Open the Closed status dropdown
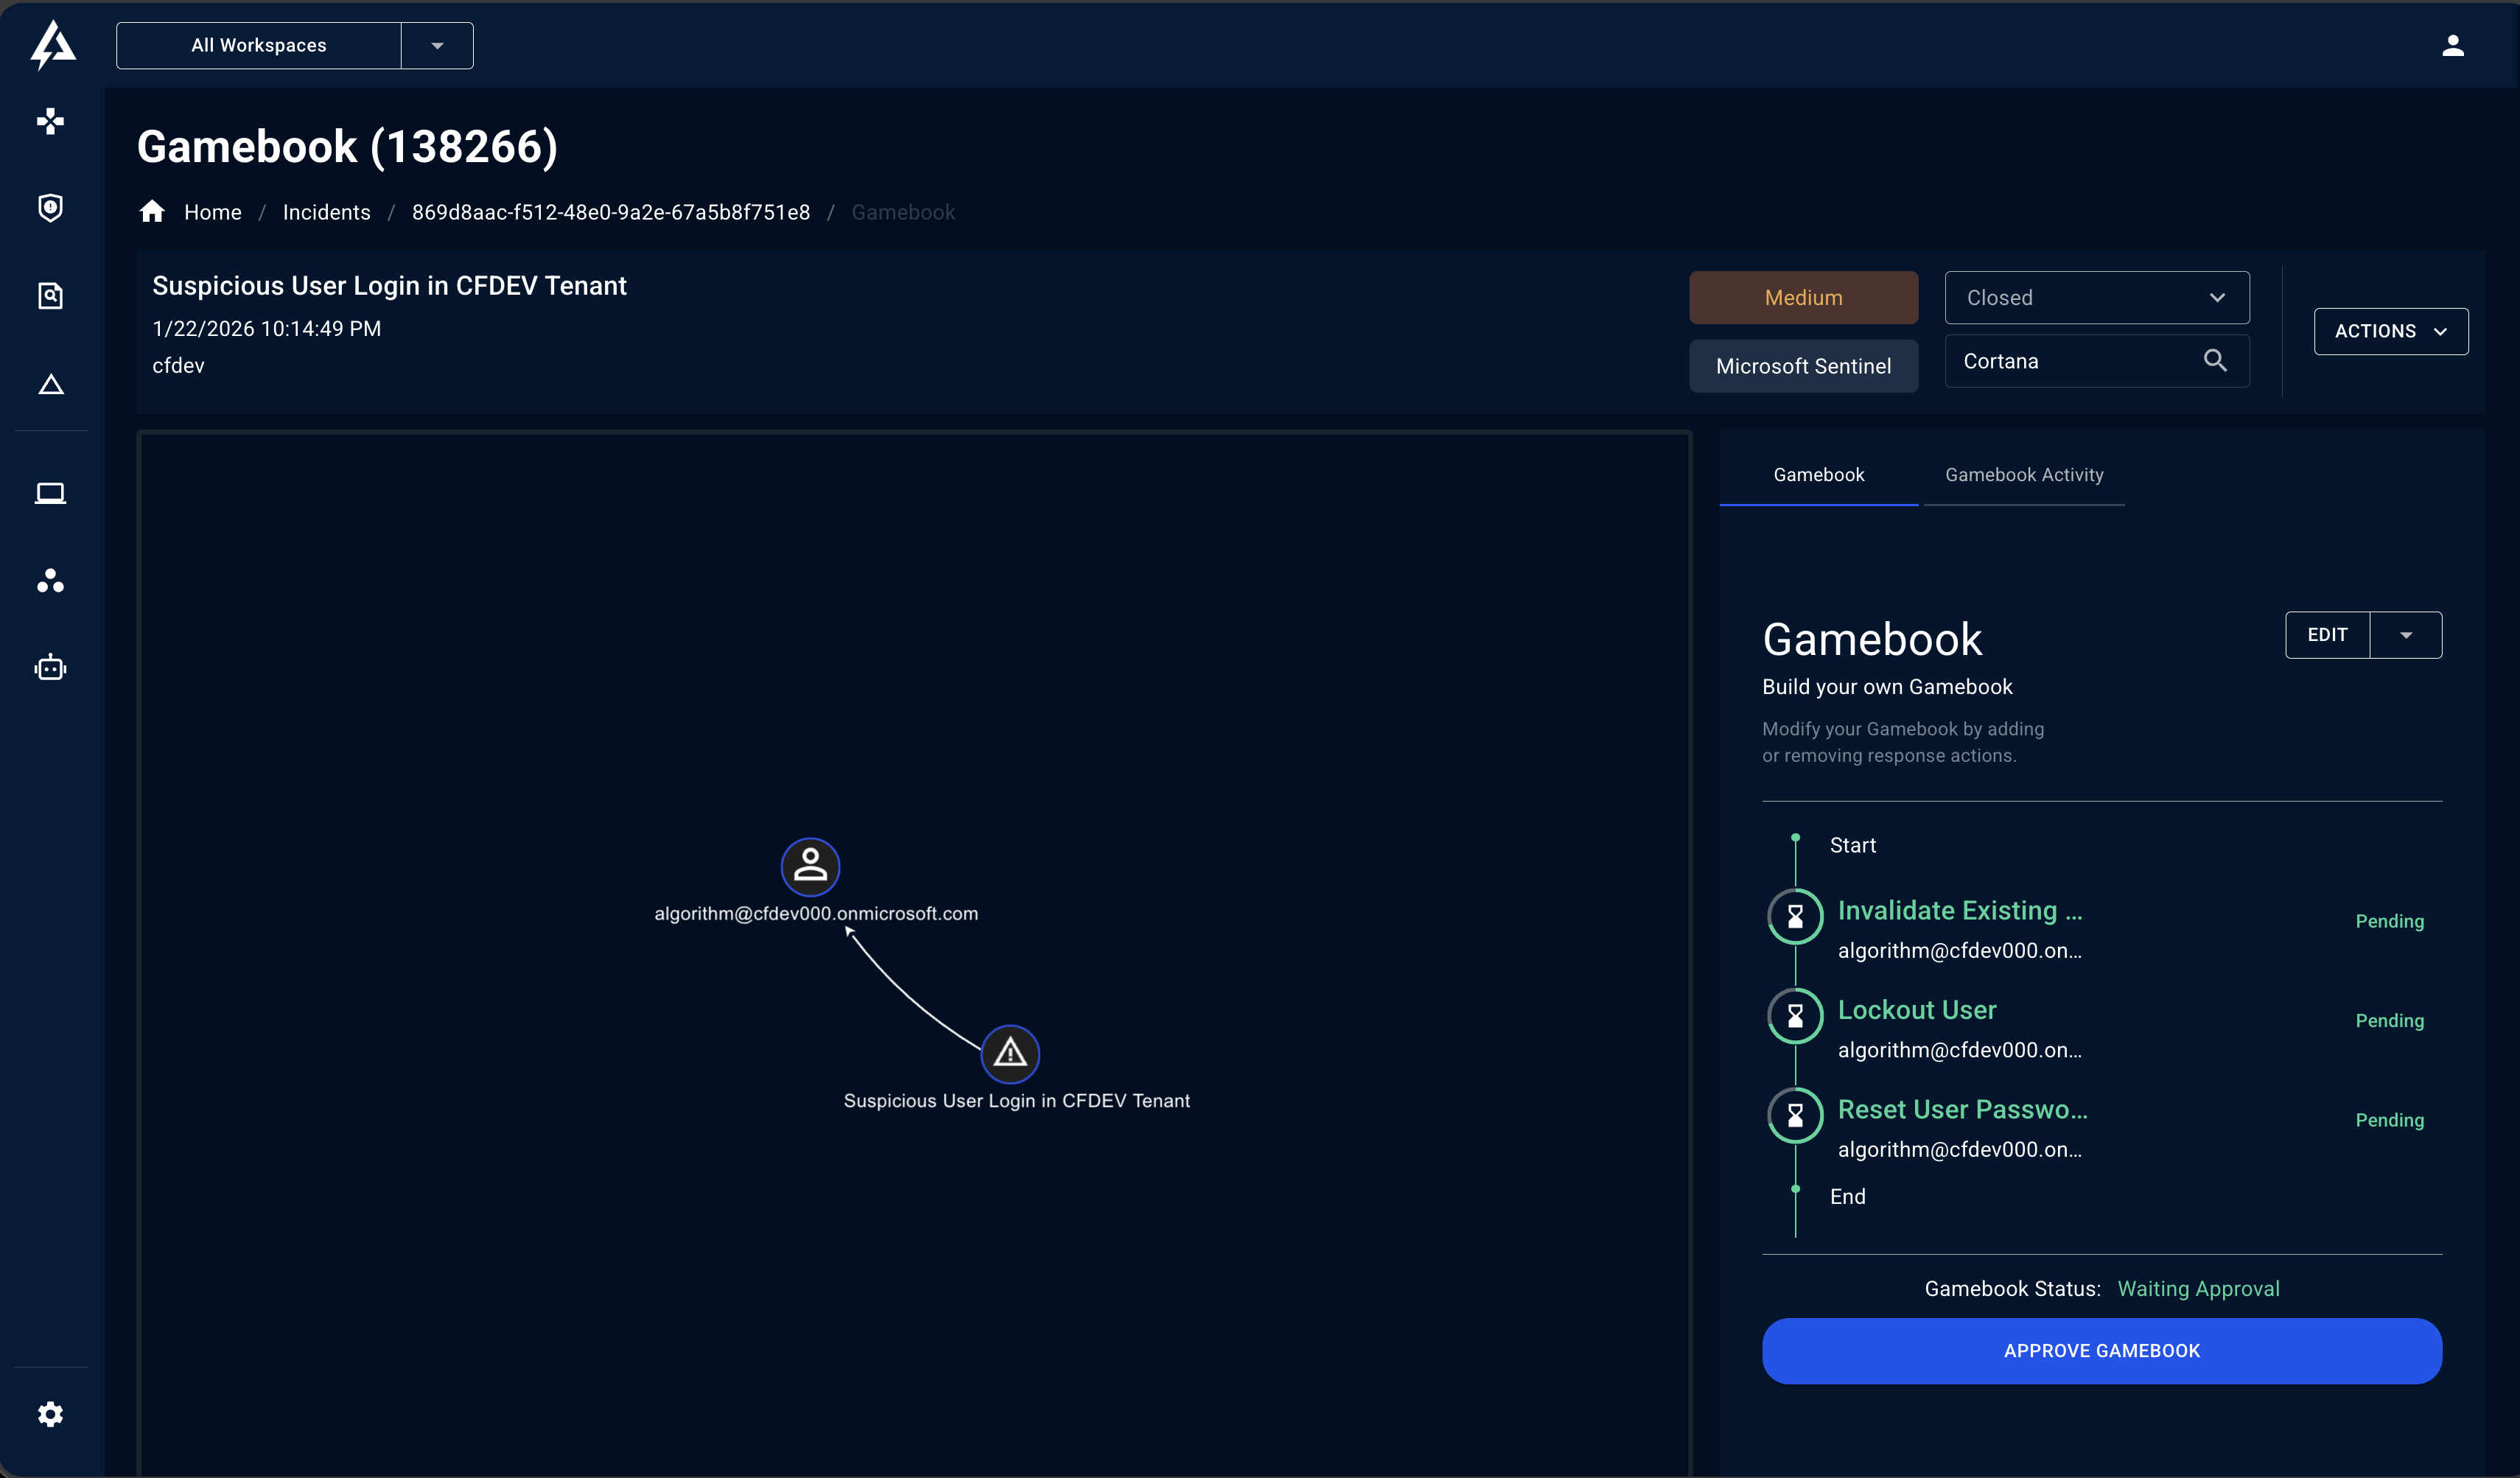This screenshot has height=1478, width=2520. [x=2096, y=297]
